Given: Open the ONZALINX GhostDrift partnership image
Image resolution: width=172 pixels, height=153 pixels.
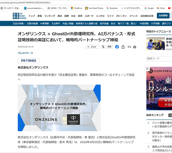Looking at the screenshot, I should pyautogui.click(x=59, y=108).
